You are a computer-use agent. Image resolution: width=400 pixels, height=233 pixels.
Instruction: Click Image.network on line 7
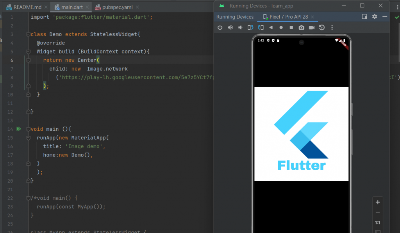(107, 69)
